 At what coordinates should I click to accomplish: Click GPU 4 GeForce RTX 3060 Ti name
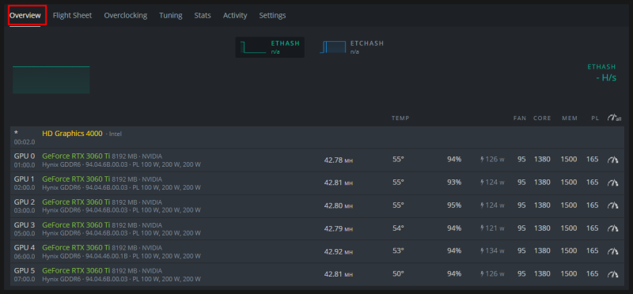[x=76, y=247]
